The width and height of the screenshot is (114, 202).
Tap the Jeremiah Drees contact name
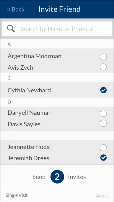click(x=29, y=158)
